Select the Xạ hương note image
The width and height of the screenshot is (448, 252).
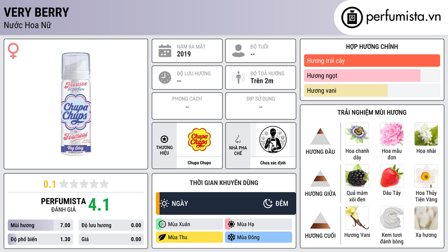tap(426, 218)
